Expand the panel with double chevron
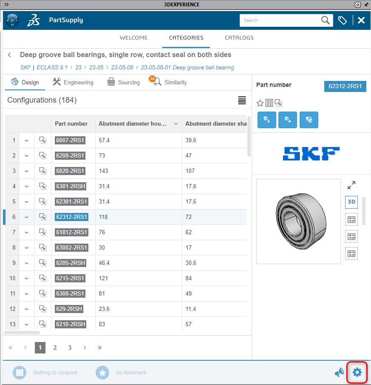The image size is (371, 385). [x=6, y=4]
